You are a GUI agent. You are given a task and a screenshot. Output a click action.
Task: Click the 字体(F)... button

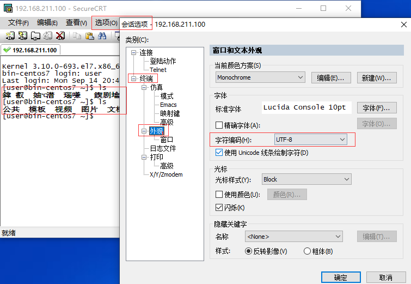coord(377,108)
